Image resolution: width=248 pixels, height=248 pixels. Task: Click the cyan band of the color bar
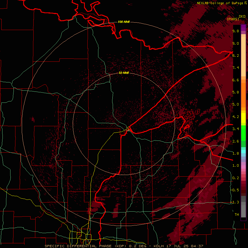(x=243, y=152)
